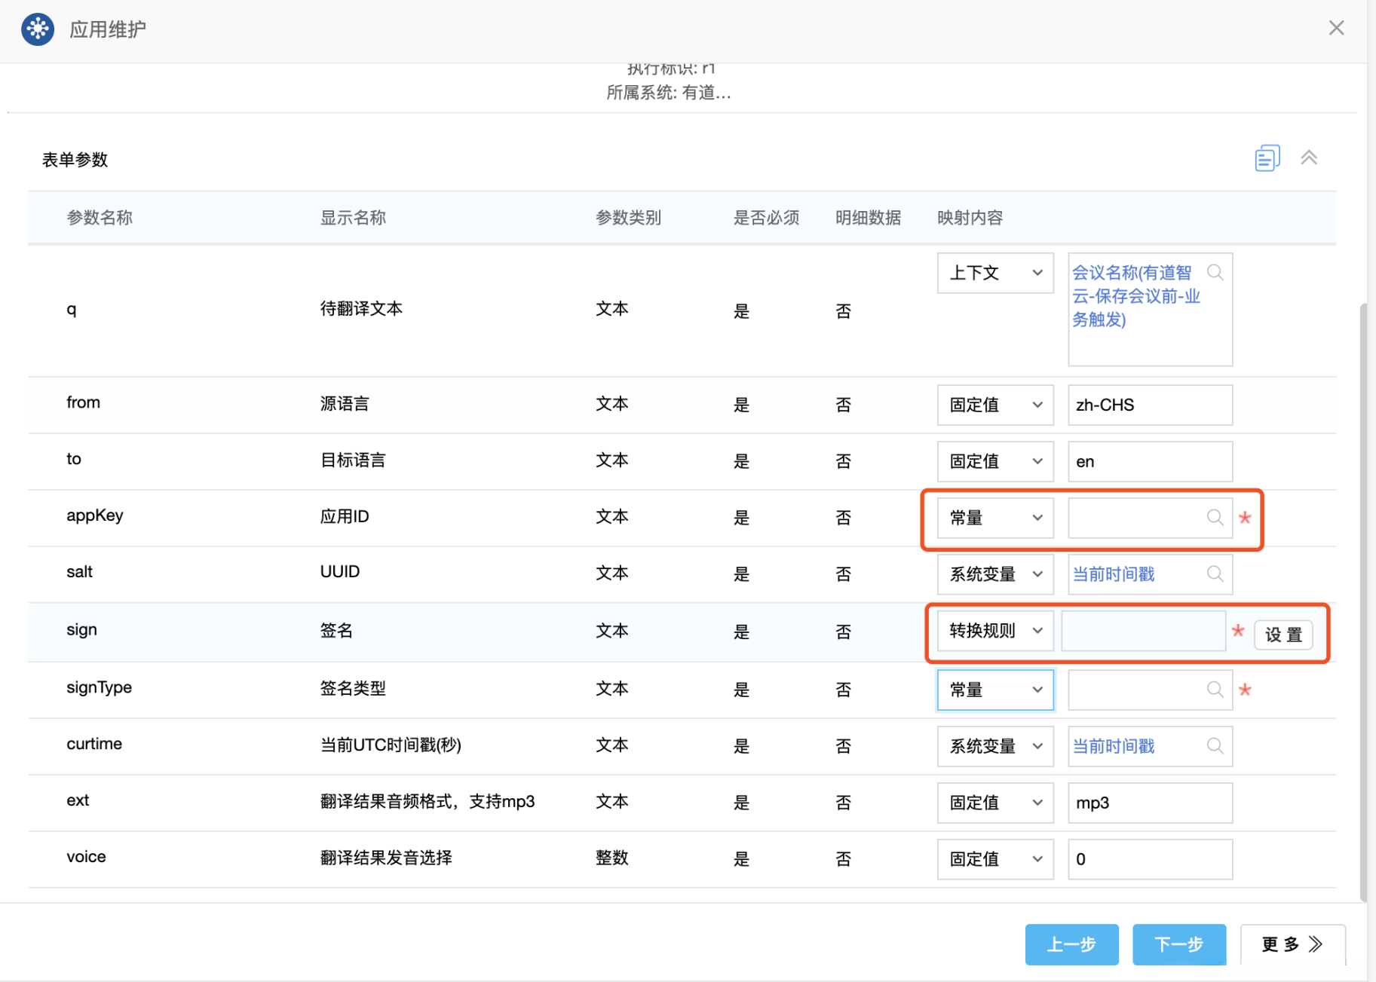This screenshot has height=982, width=1376.
Task: Open the 固定值 dropdown for voice row
Action: [994, 859]
